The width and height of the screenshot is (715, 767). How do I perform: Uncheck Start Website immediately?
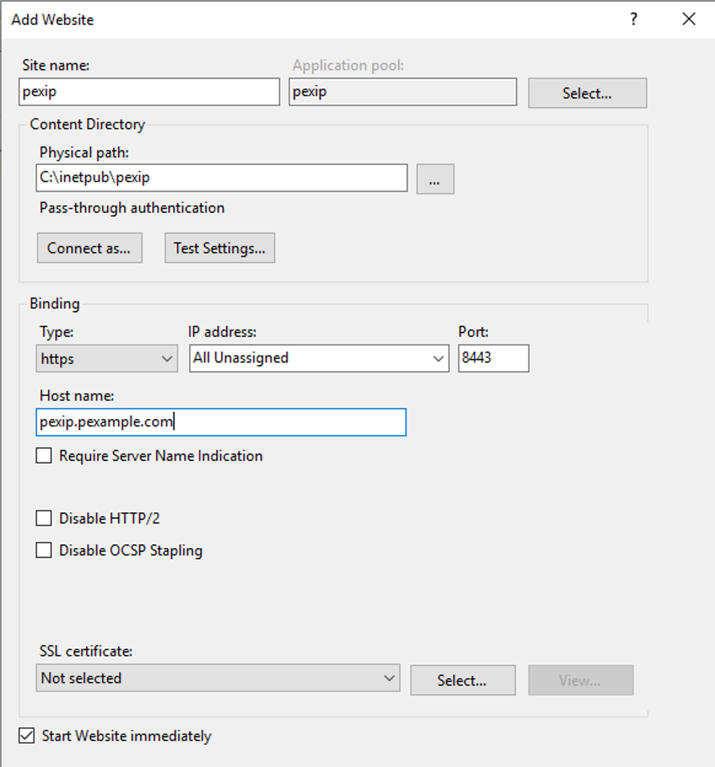26,736
